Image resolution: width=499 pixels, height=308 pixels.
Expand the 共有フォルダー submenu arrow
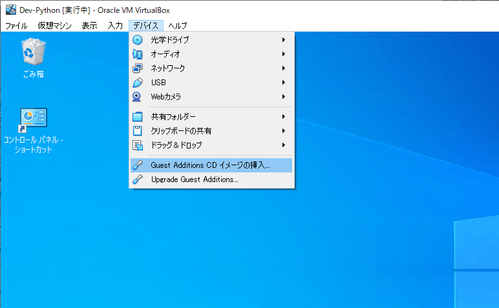point(283,117)
